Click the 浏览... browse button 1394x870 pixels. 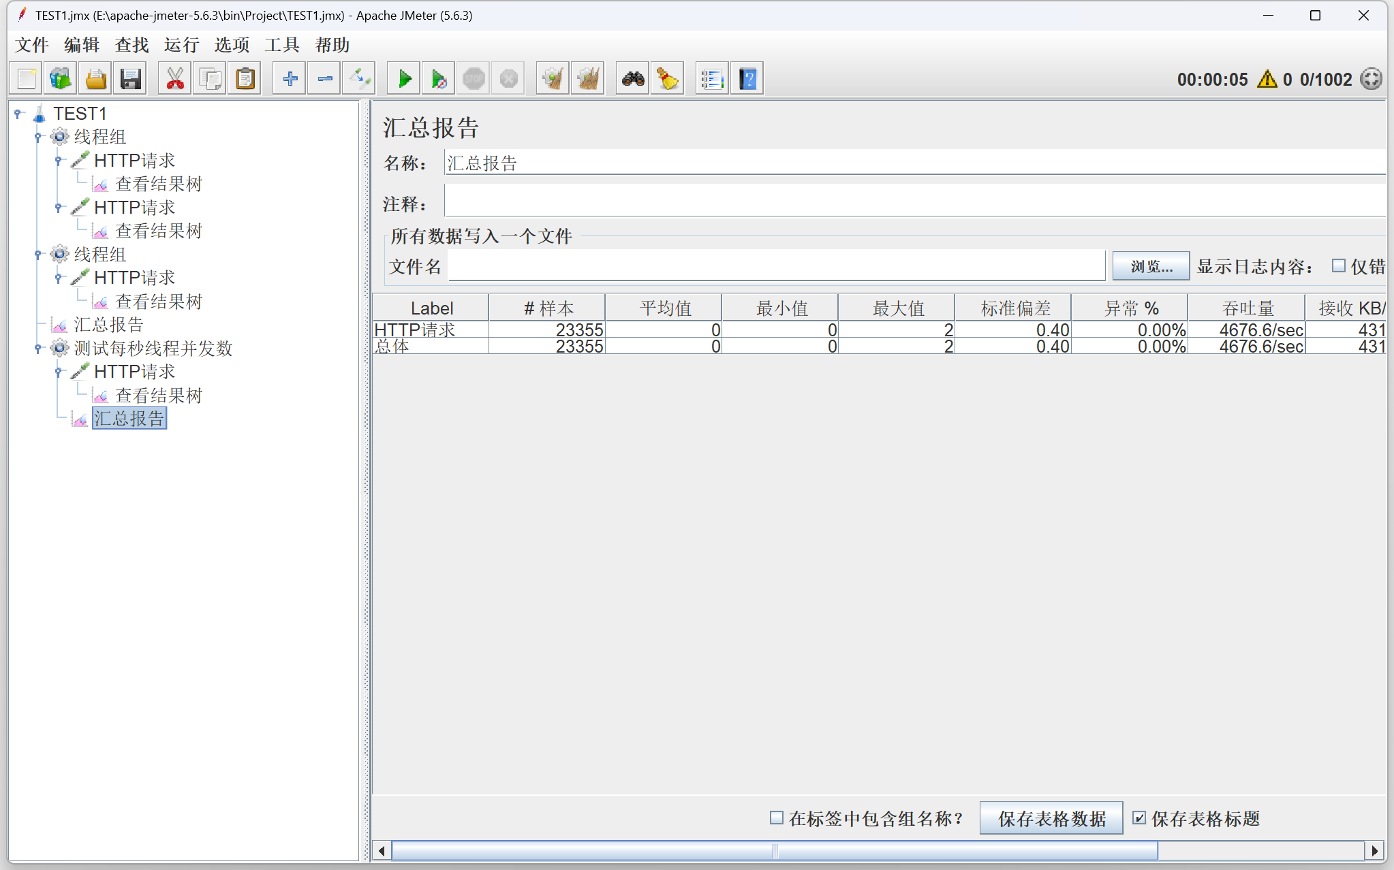coord(1151,266)
